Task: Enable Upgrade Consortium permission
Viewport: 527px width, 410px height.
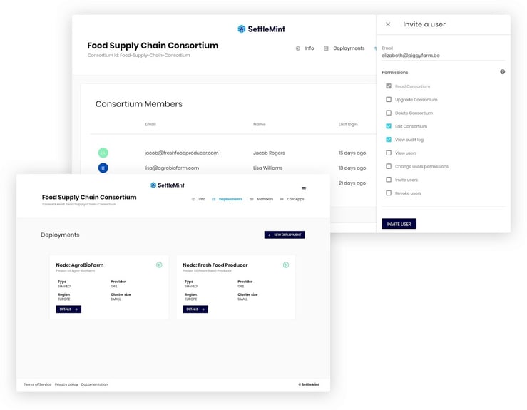Action: pos(389,100)
